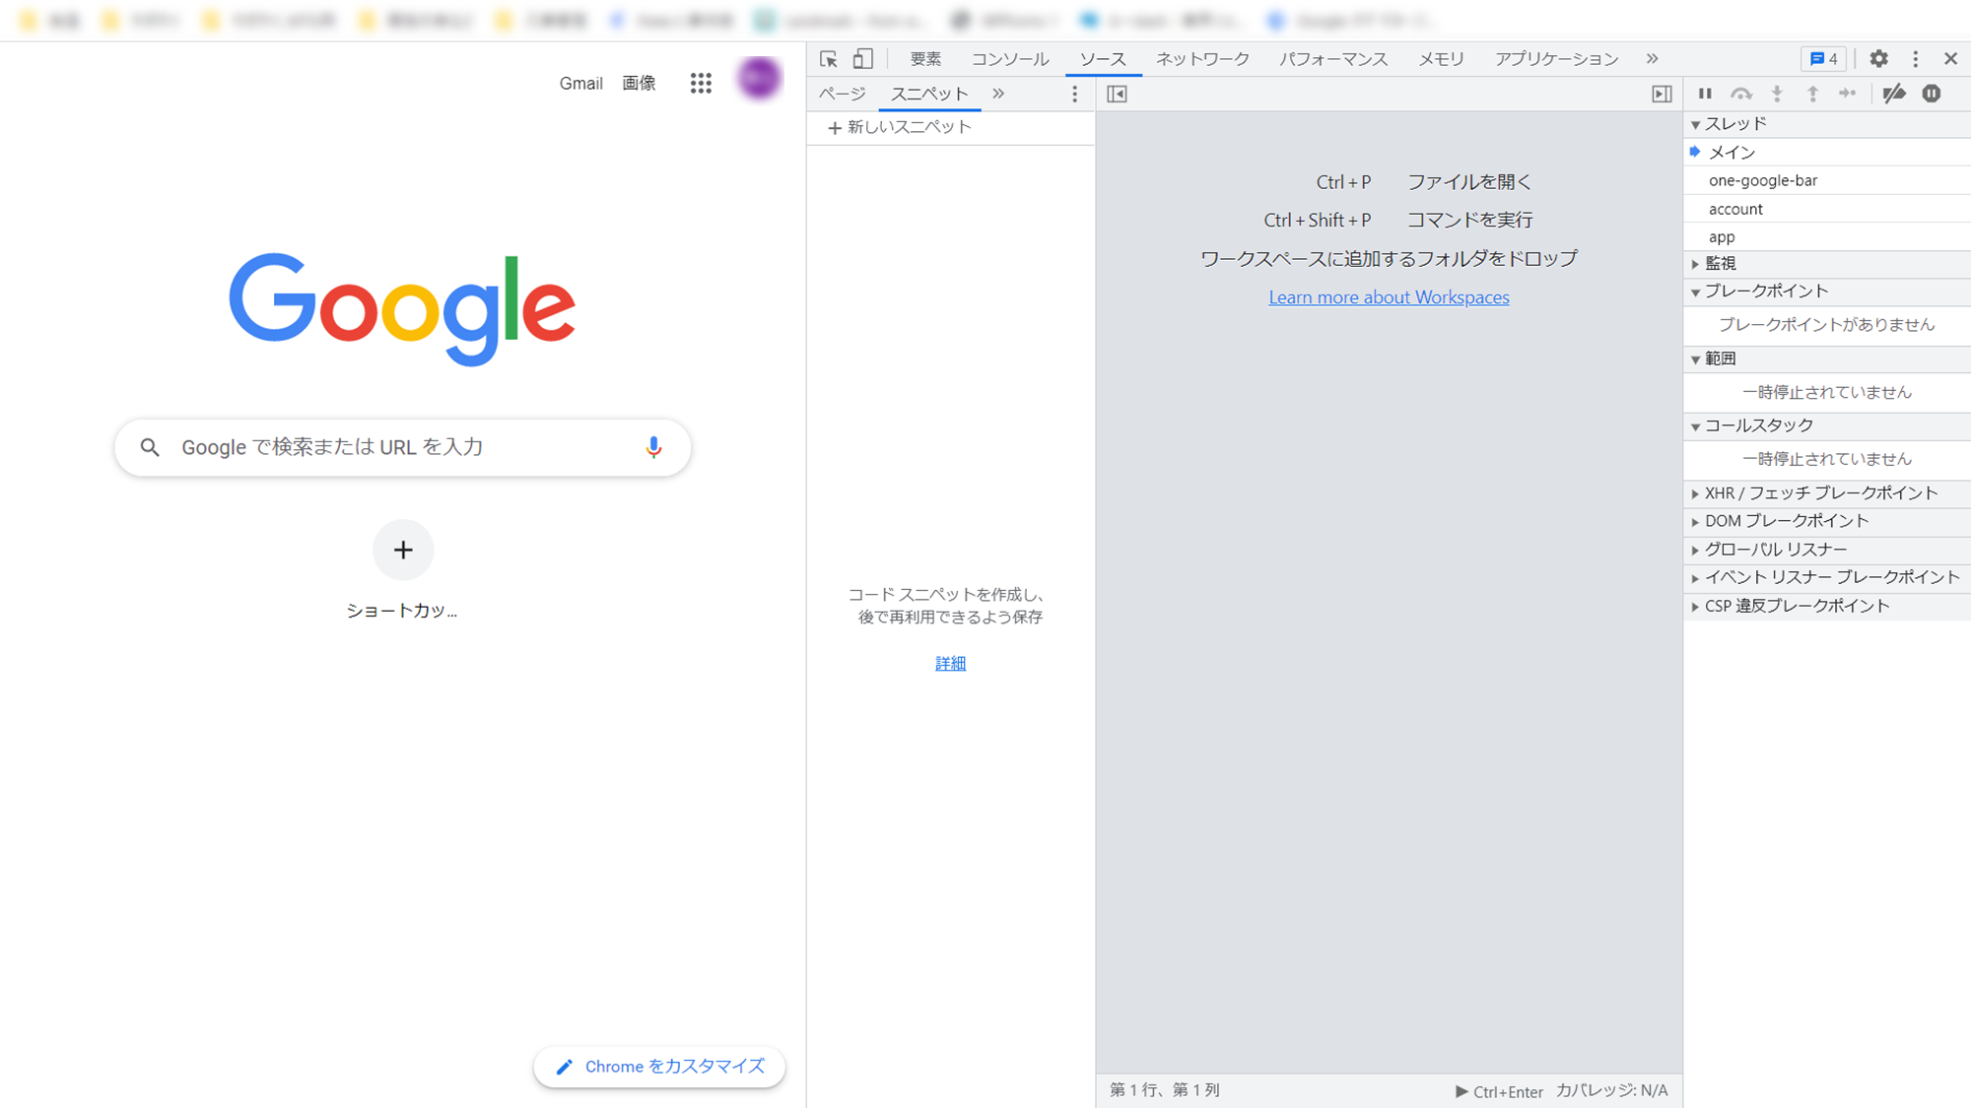Toggle pause on exceptions icon
This screenshot has width=1971, height=1108.
[x=1932, y=94]
